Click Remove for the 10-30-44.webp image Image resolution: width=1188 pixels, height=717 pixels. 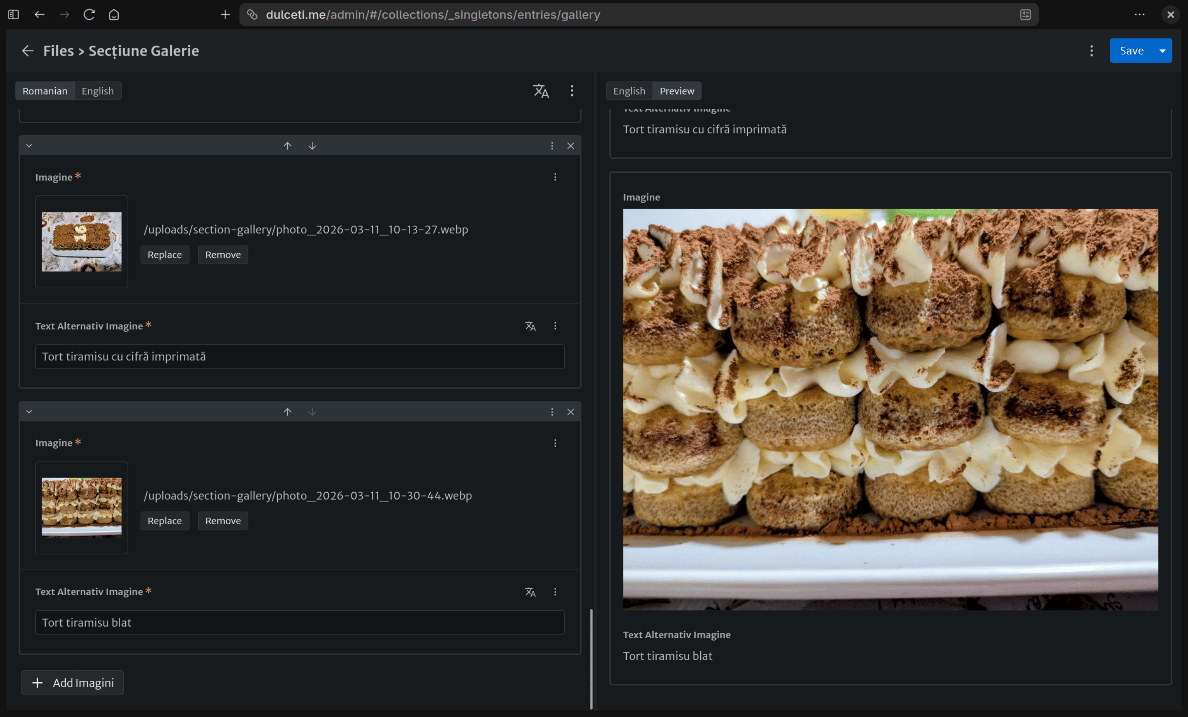223,520
